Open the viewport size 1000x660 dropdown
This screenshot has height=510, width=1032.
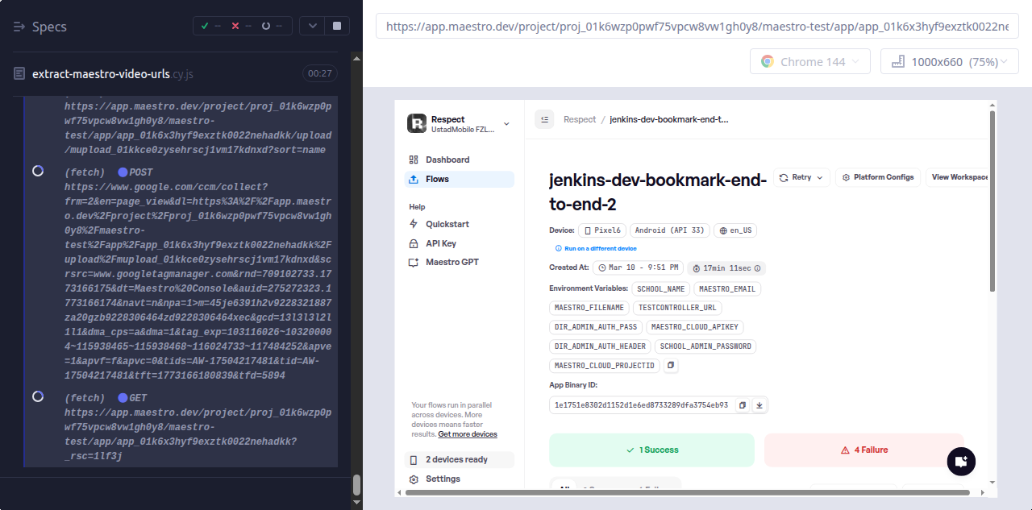(x=949, y=62)
